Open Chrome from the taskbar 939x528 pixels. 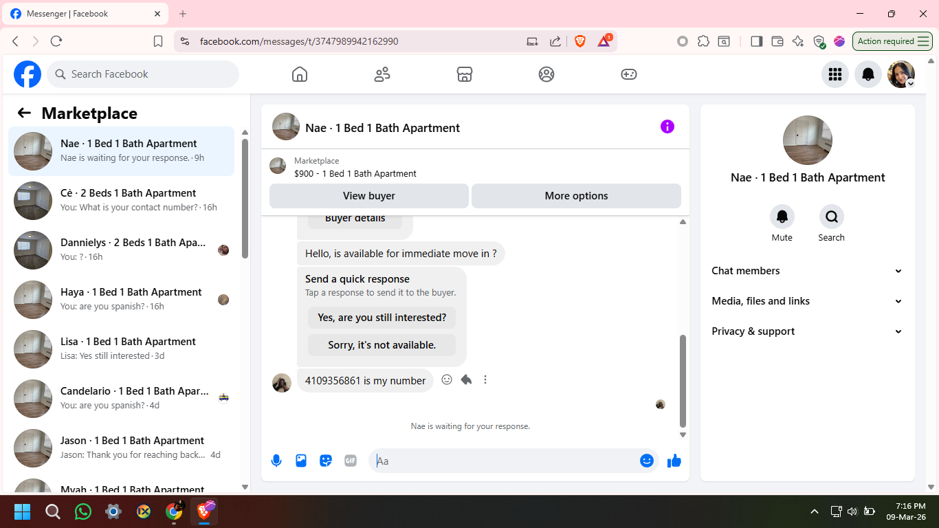174,511
